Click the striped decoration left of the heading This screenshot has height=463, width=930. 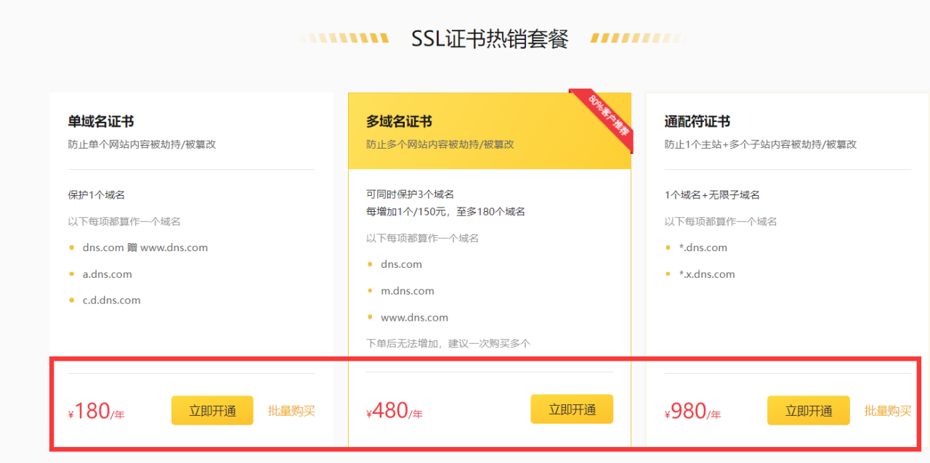[x=344, y=38]
